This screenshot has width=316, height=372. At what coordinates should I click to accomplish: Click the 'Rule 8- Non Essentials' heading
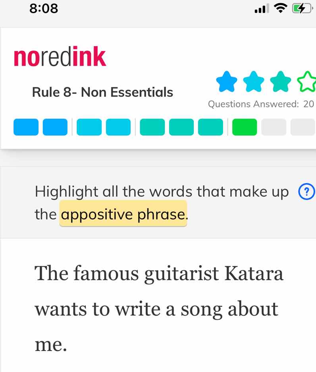pos(103,92)
